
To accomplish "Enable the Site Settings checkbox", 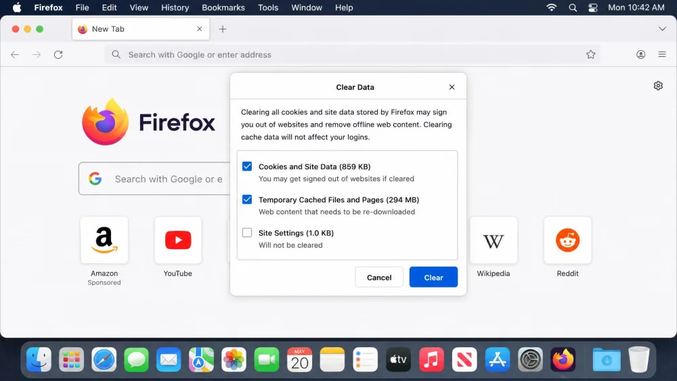I will coord(247,233).
